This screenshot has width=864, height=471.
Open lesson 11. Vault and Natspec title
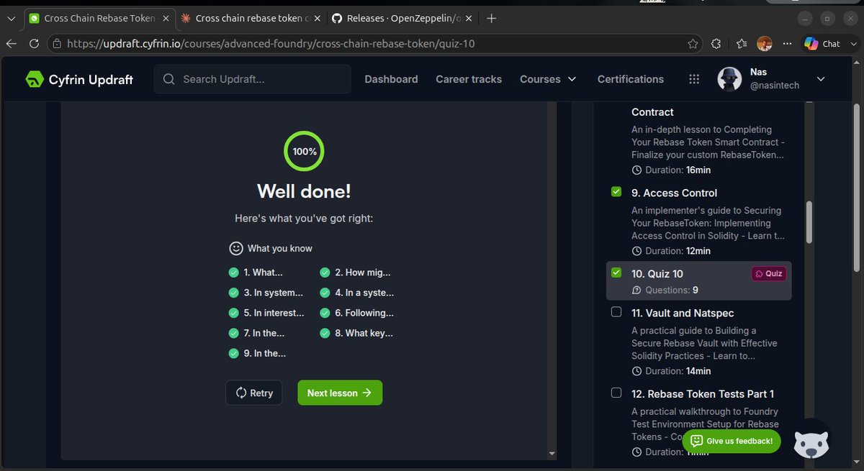pos(683,313)
